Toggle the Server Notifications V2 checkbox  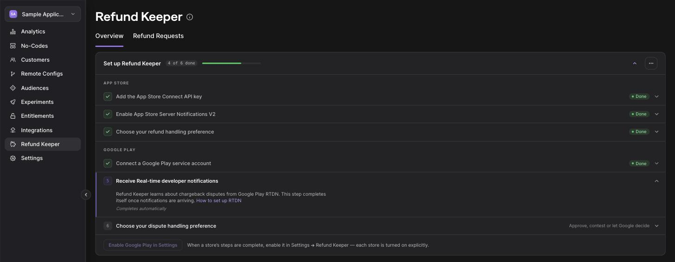(x=108, y=114)
